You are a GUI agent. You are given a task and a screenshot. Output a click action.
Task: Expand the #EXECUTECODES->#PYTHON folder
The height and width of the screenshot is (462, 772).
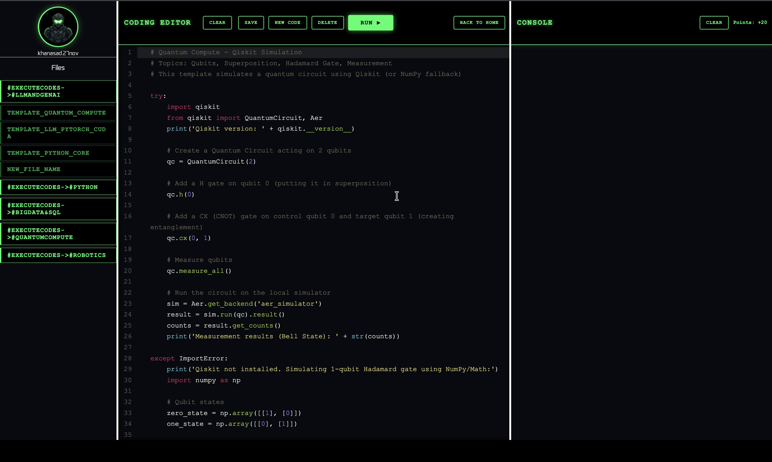(59, 187)
